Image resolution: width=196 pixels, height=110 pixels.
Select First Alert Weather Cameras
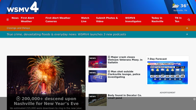click(58, 20)
